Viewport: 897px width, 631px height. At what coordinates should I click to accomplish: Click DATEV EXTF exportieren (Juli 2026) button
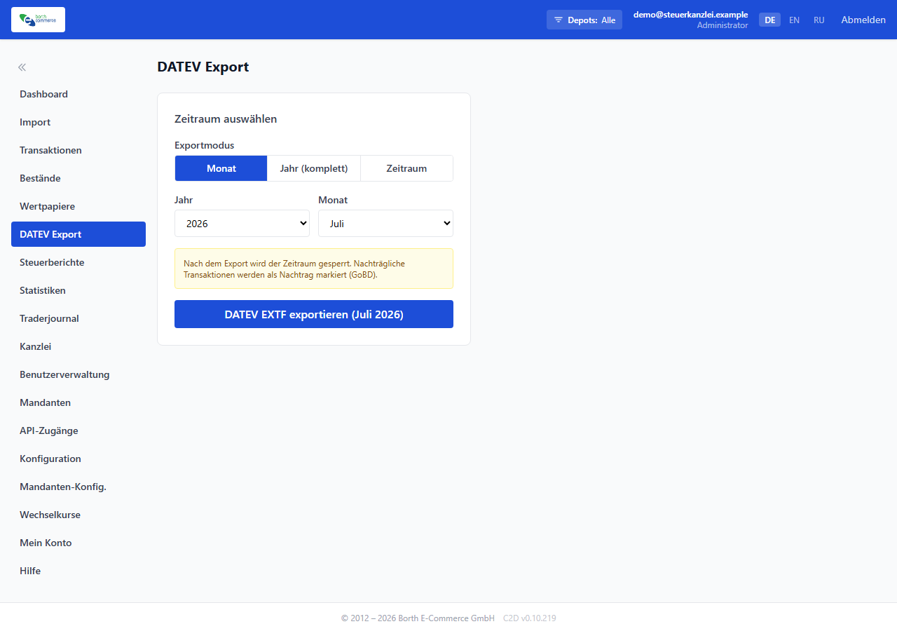pos(314,314)
